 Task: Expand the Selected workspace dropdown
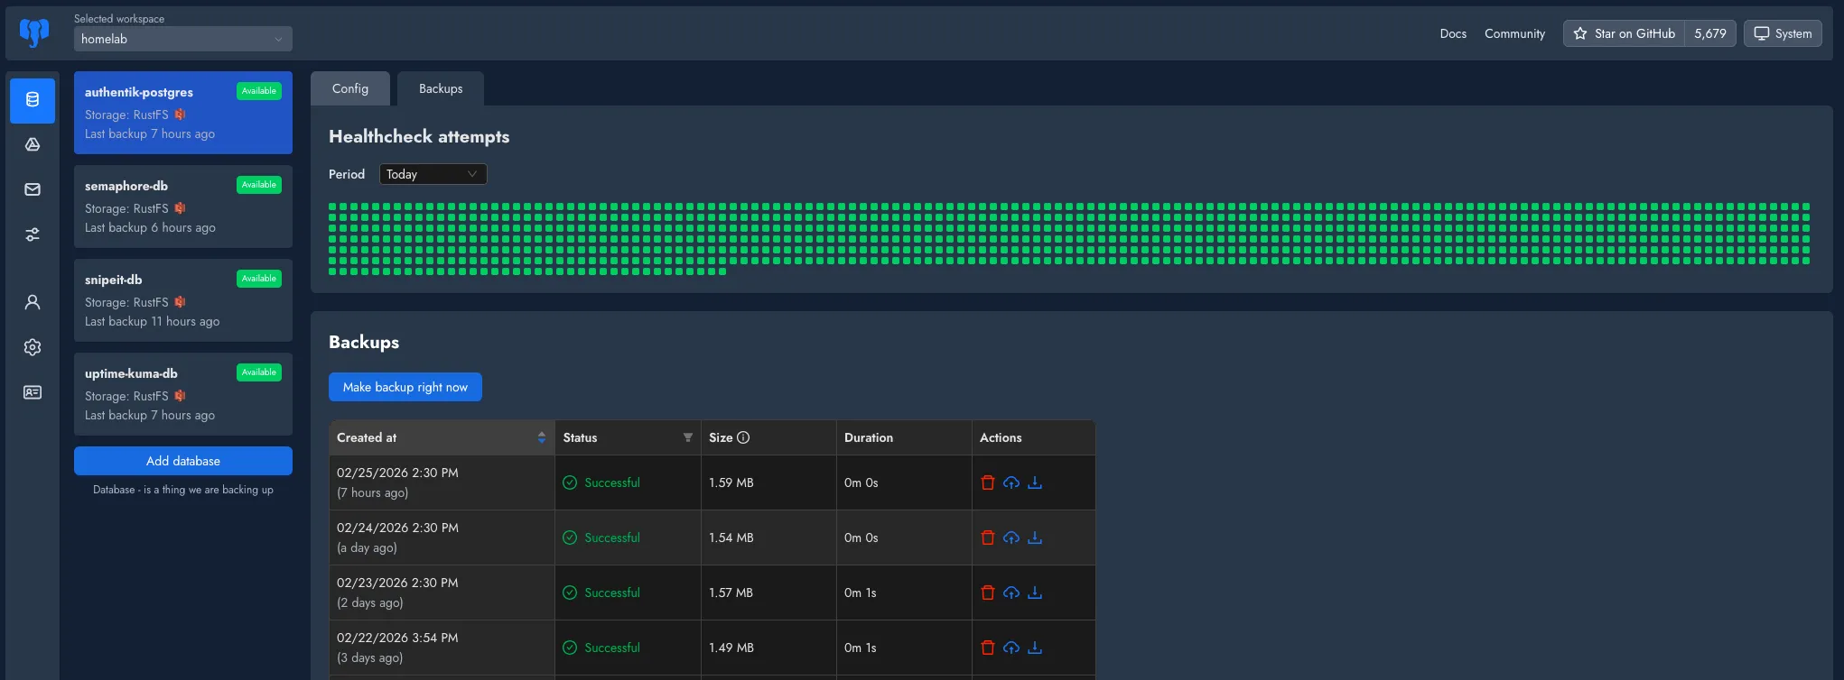pyautogui.click(x=182, y=39)
